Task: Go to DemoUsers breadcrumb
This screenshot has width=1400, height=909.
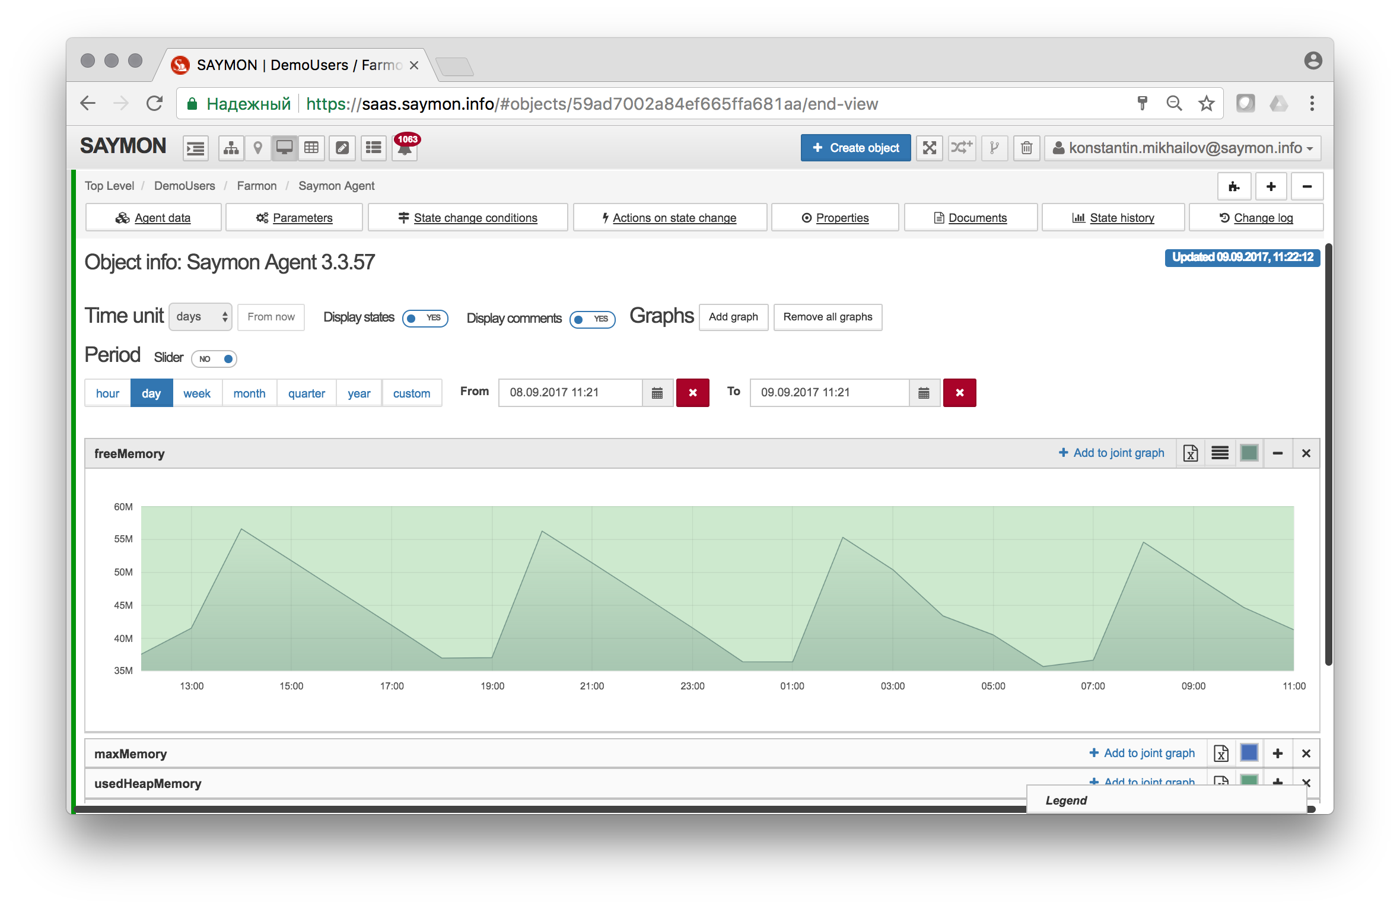Action: (x=184, y=186)
